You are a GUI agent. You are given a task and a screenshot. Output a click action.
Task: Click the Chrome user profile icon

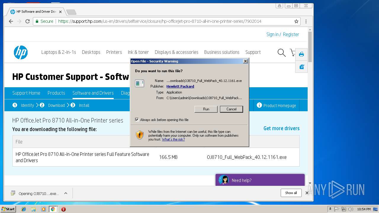tap(279, 5)
